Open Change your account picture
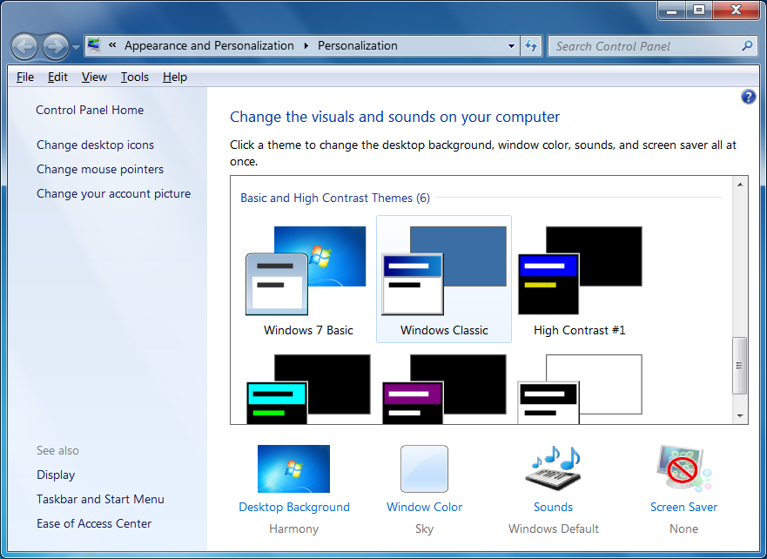 (113, 193)
